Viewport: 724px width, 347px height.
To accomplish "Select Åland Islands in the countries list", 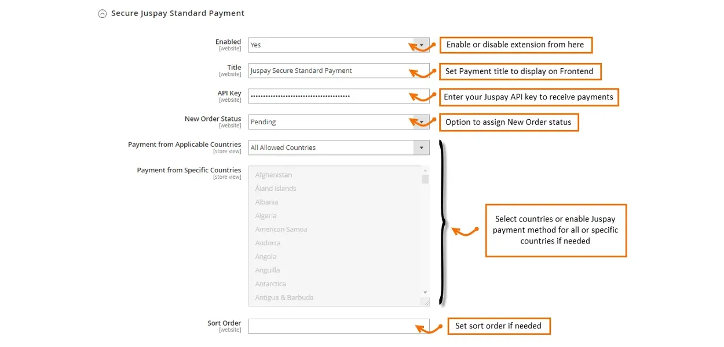I will (x=276, y=189).
